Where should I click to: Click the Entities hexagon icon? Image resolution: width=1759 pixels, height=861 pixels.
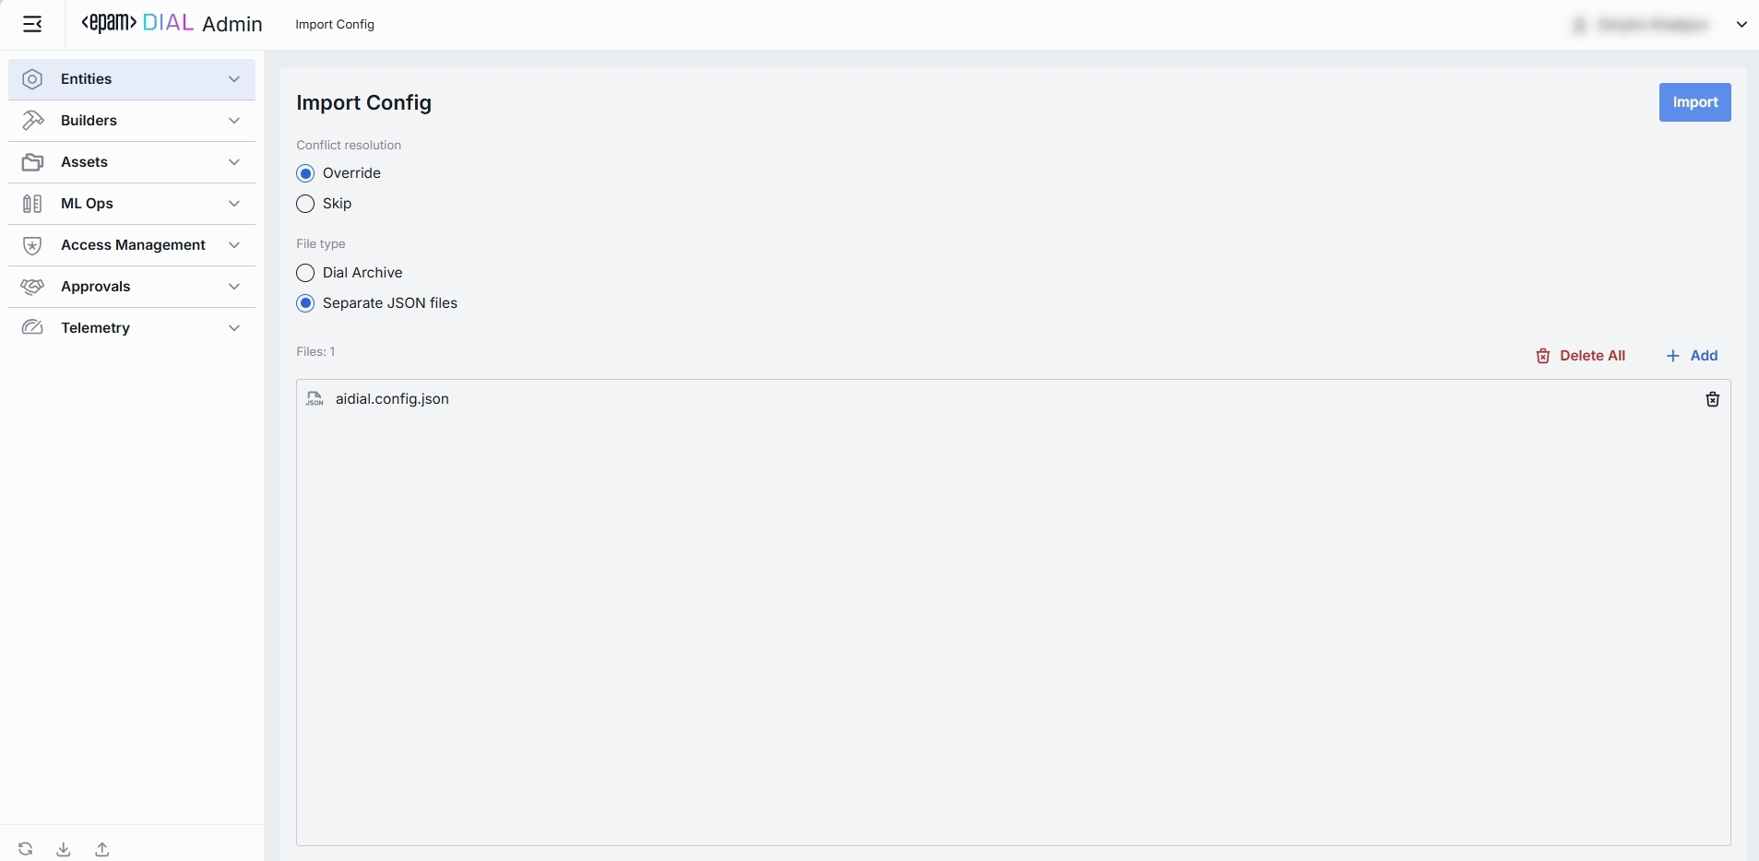tap(32, 79)
